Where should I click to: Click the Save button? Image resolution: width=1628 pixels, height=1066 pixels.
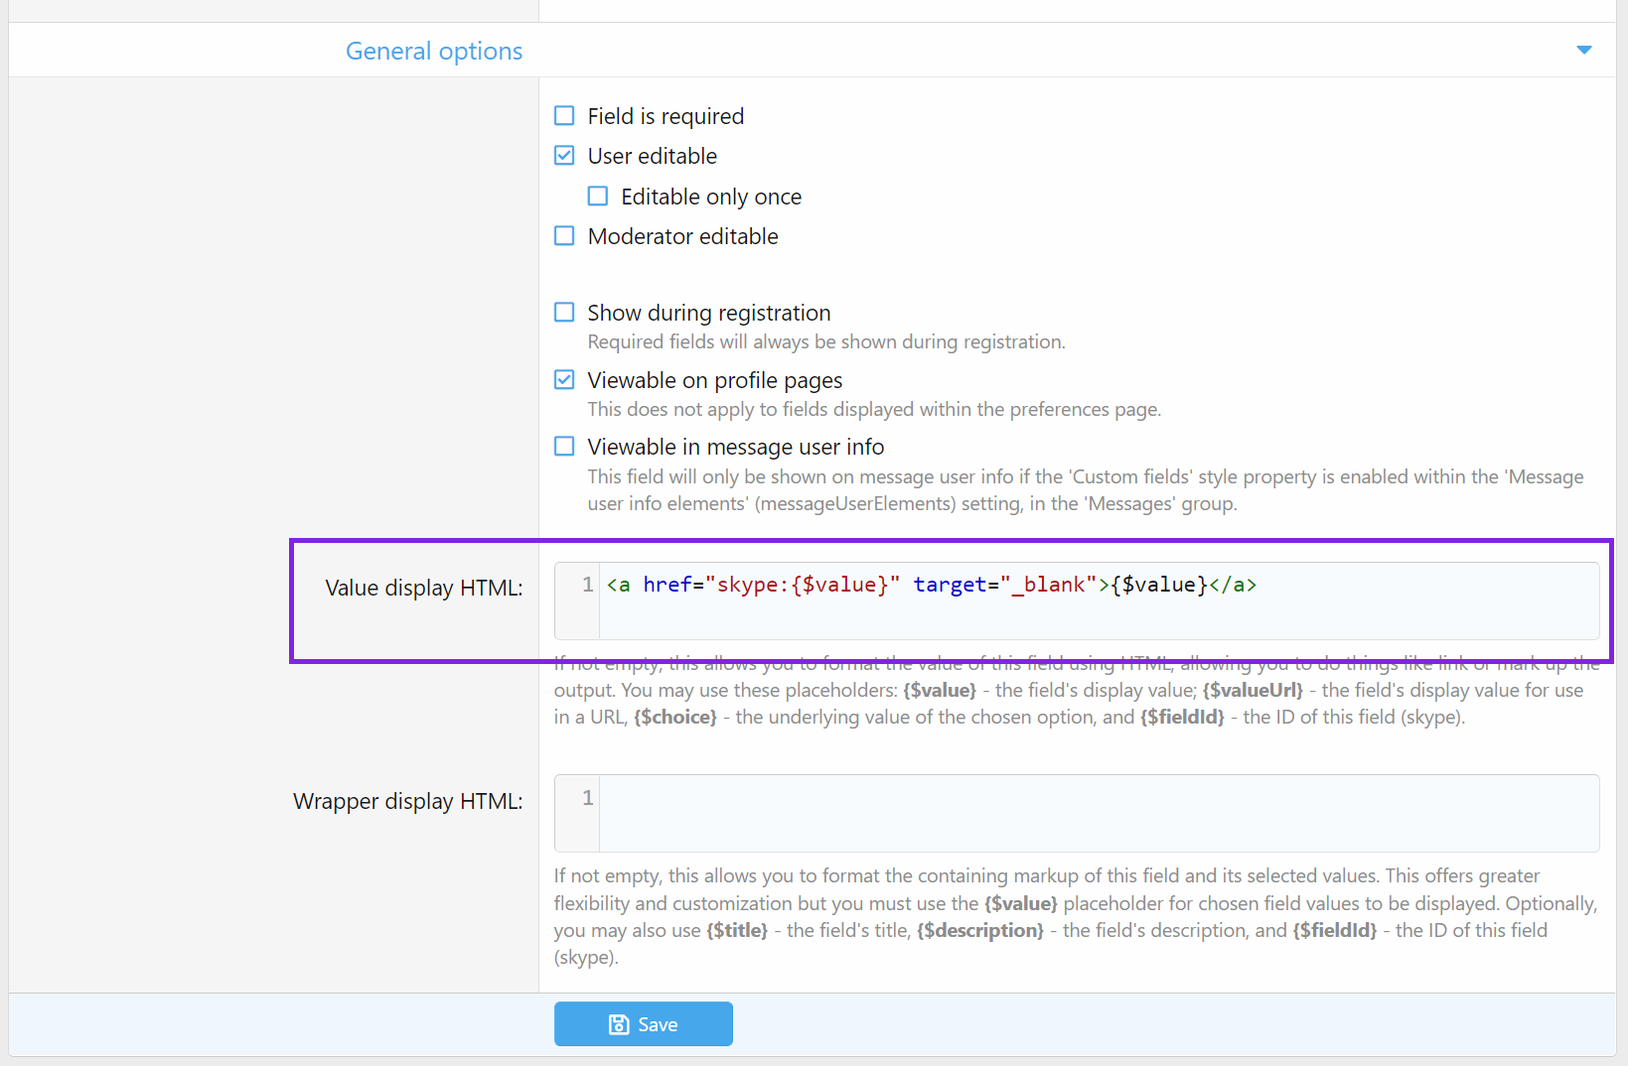644,1023
